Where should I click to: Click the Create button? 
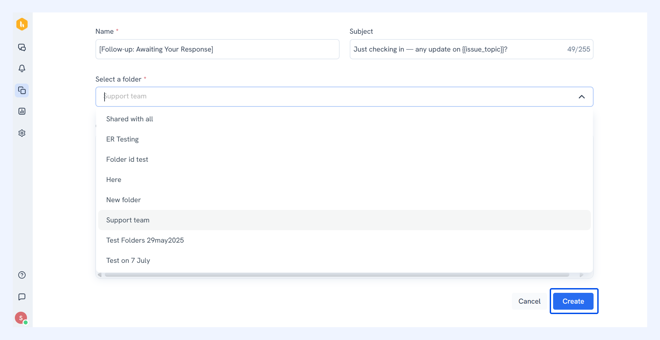pos(573,301)
